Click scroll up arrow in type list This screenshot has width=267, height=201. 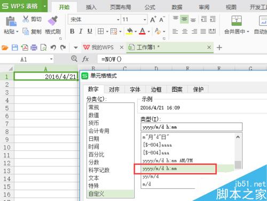238,137
